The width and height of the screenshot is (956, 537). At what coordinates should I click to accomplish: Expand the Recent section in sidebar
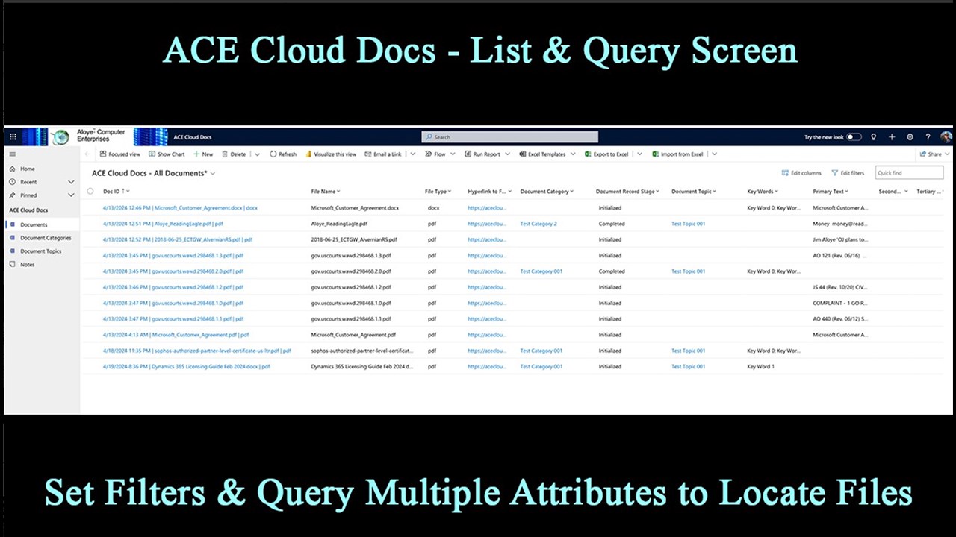[x=71, y=182]
